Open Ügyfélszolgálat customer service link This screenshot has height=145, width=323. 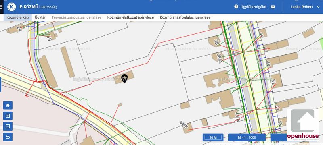point(254,7)
